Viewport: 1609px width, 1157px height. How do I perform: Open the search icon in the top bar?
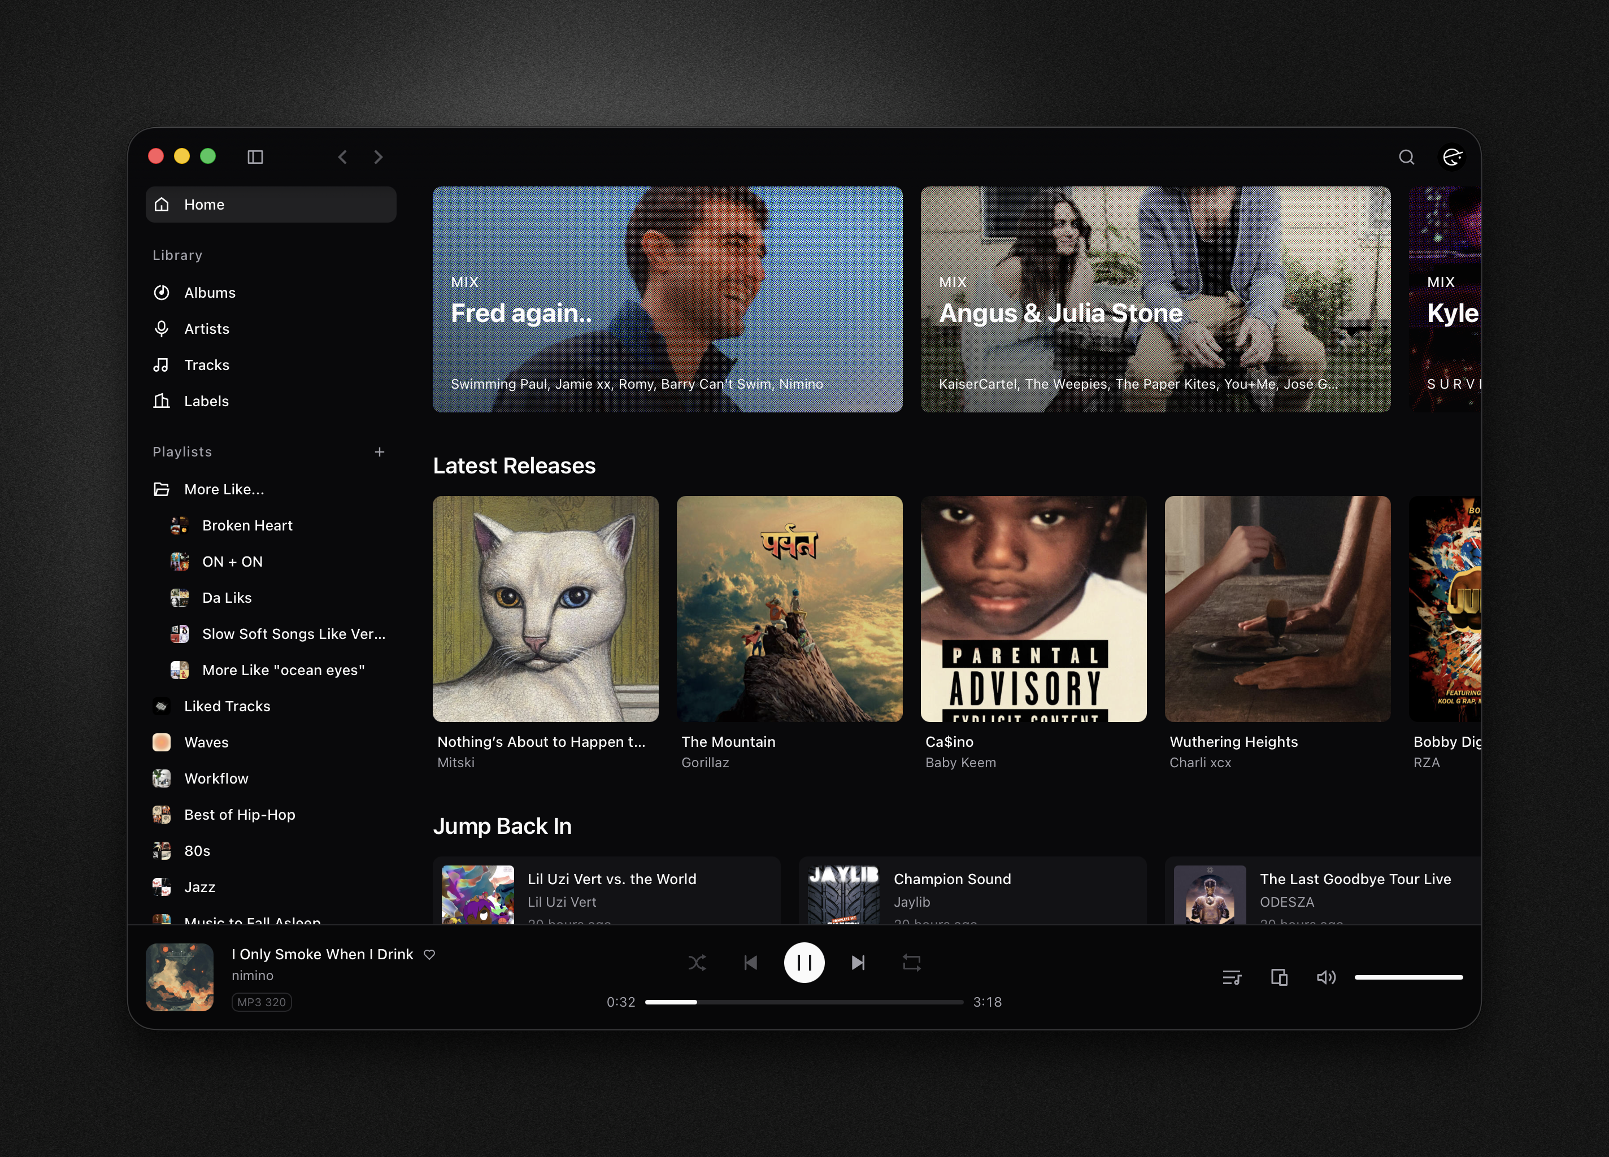point(1407,157)
